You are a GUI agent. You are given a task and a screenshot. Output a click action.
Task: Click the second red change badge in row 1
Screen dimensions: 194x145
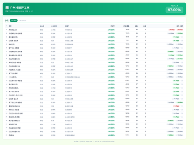tap(180, 30)
